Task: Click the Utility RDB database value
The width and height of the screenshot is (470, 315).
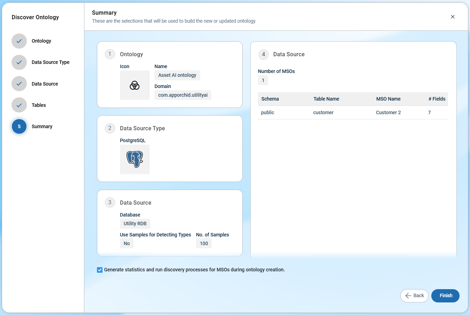Action: [135, 224]
